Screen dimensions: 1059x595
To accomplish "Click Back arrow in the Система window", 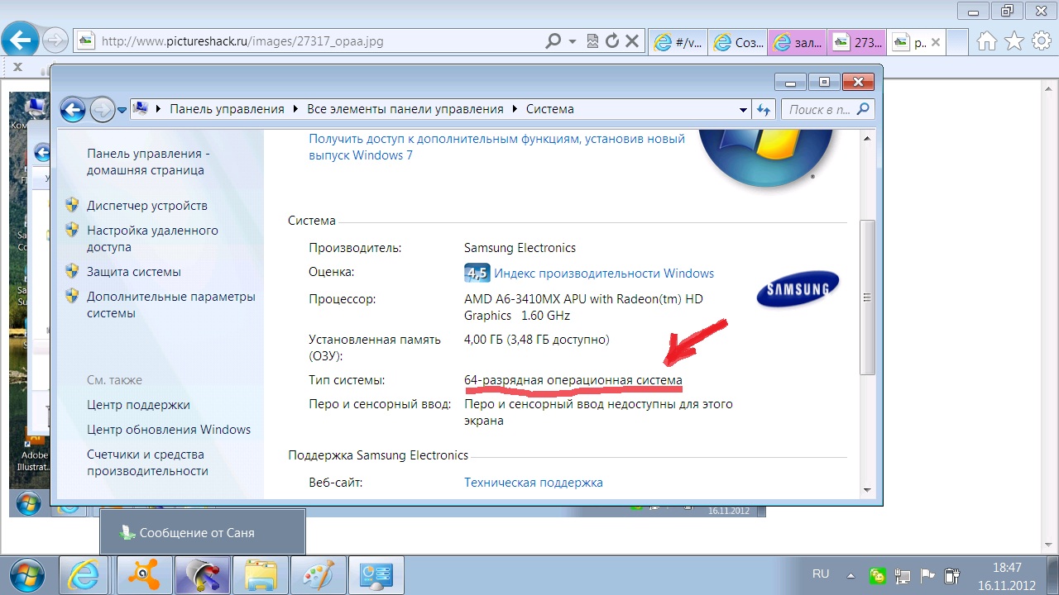I will (x=73, y=109).
